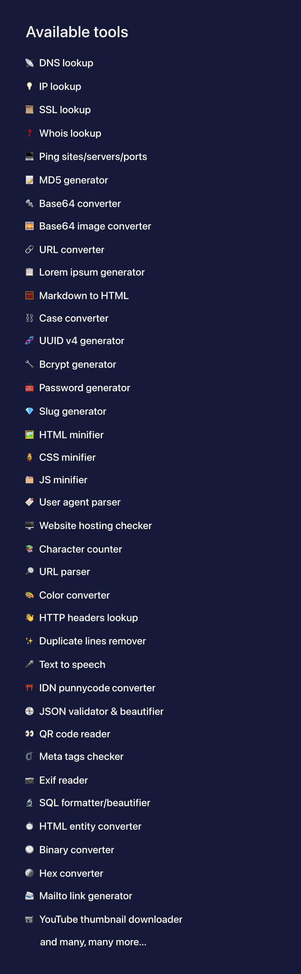Open the YouTube thumbnail downloader
This screenshot has height=974, width=301.
pyautogui.click(x=111, y=919)
